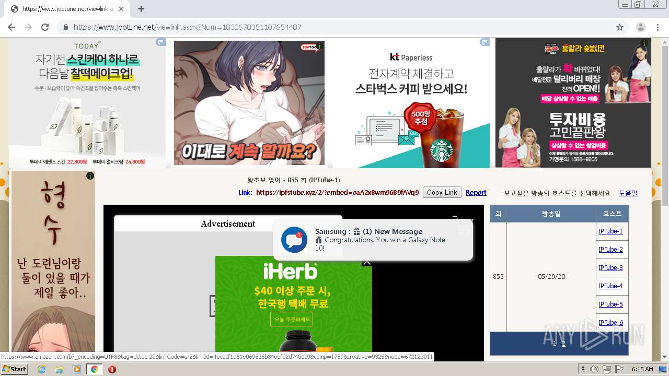The height and width of the screenshot is (376, 669).
Task: Click the info icon on chicken franchise ad
Action: (x=644, y=43)
